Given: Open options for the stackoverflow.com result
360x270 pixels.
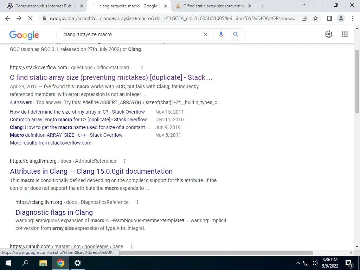Looking at the screenshot, I should (x=142, y=67).
